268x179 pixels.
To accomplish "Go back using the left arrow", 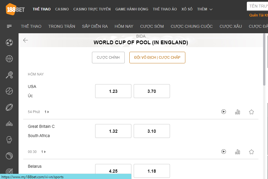I will 26,40.
